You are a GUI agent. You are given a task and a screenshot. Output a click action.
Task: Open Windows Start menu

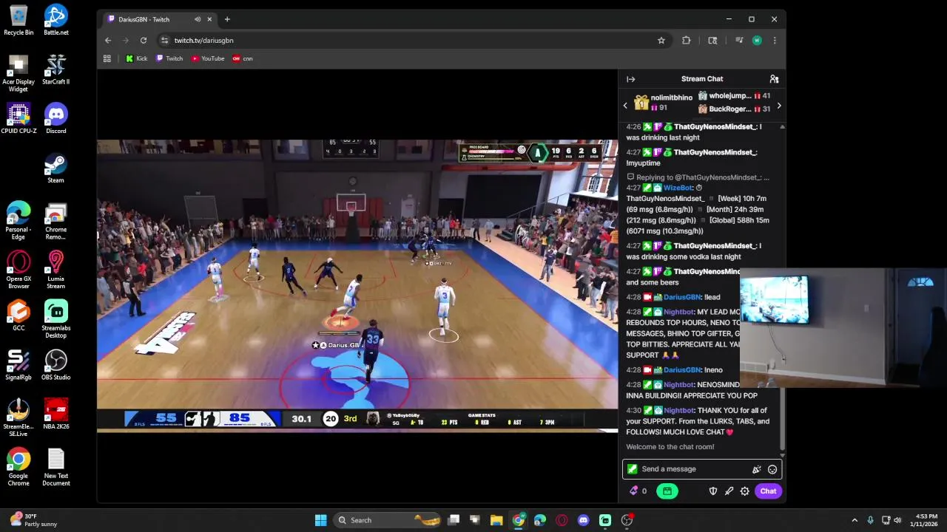pos(320,520)
